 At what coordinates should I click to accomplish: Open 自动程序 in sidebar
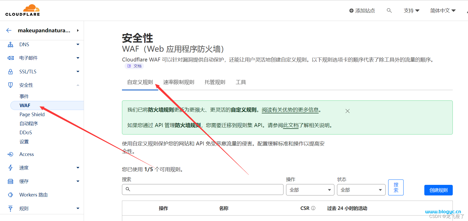coord(29,123)
